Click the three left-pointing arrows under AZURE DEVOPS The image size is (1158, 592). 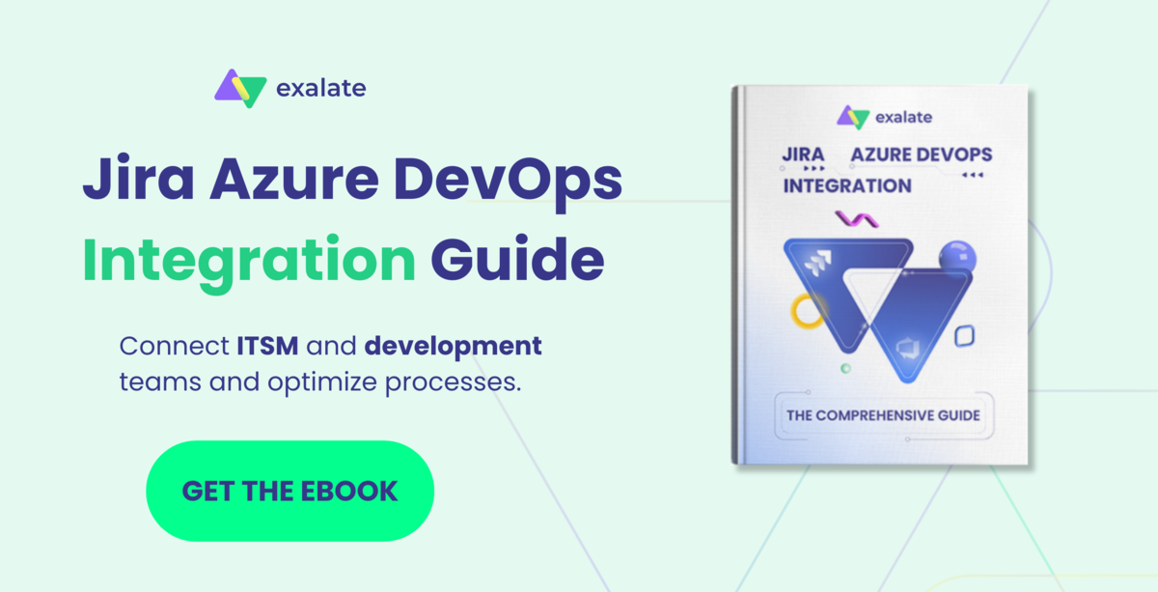click(972, 175)
